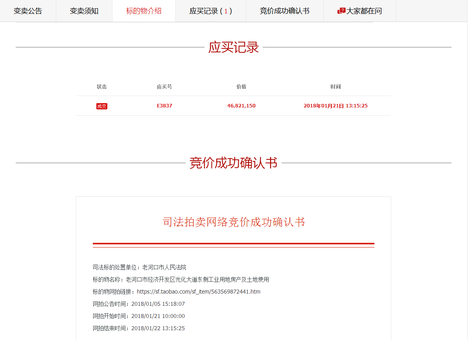The width and height of the screenshot is (468, 340).
Task: Click the 时间 column header
Action: coord(335,87)
